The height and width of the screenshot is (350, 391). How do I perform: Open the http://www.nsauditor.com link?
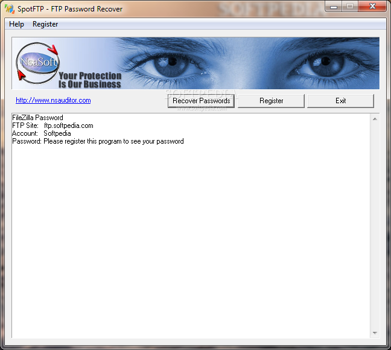(53, 100)
